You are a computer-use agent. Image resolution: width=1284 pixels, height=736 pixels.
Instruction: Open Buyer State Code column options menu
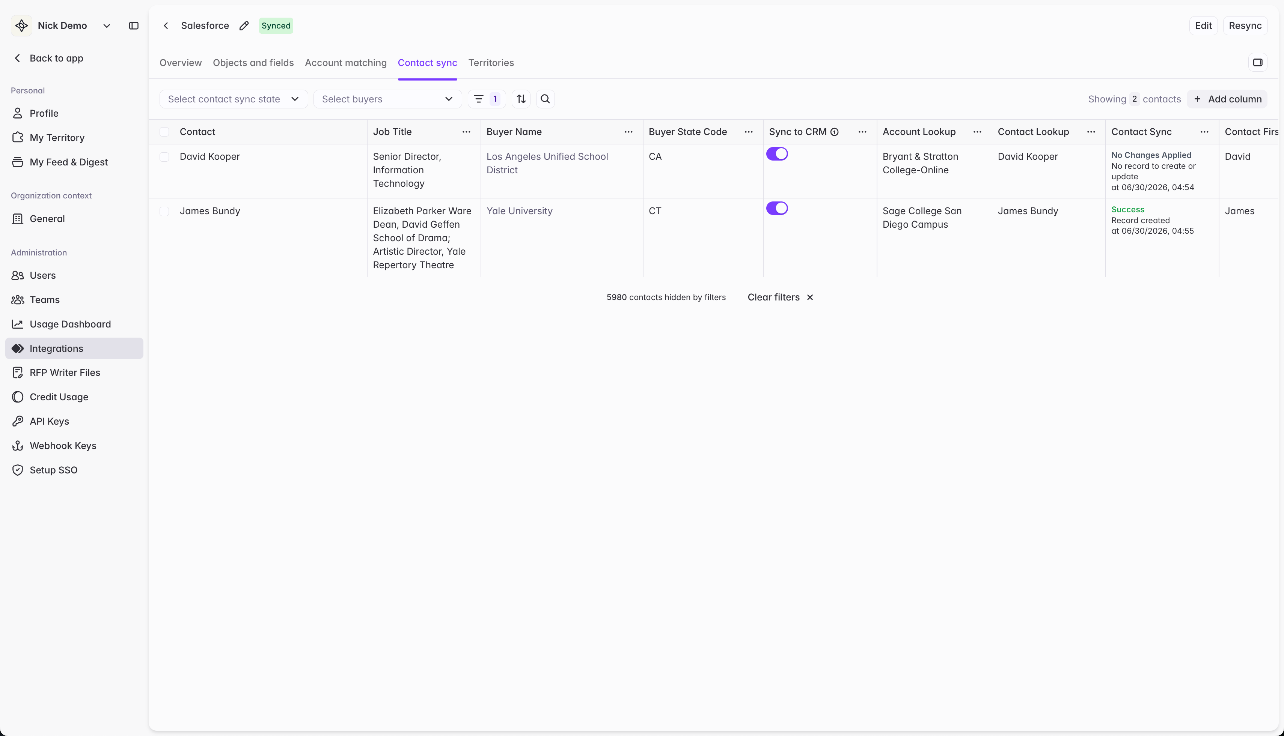coord(749,132)
